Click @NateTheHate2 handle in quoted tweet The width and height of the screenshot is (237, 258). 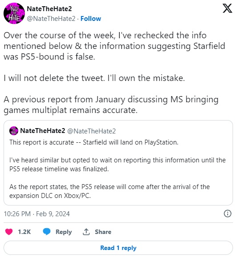click(x=92, y=131)
